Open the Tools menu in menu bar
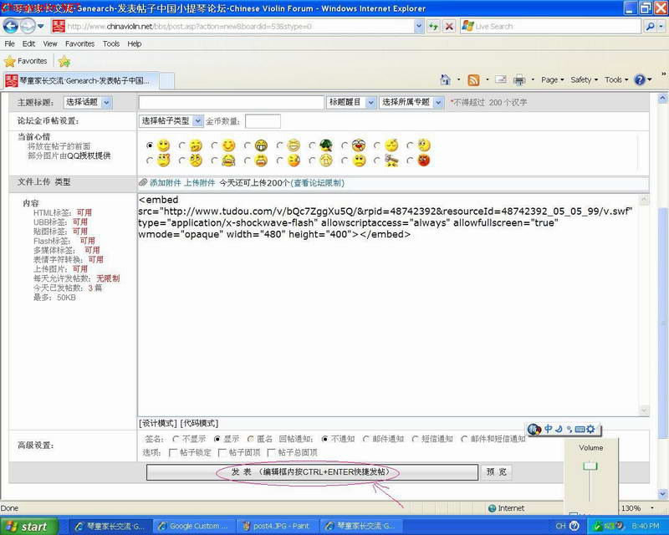The height and width of the screenshot is (535, 669). point(111,43)
